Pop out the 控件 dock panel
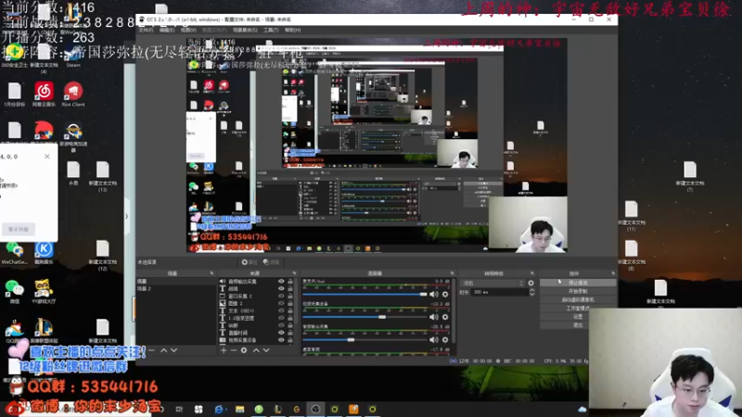The height and width of the screenshot is (417, 742). pos(613,273)
